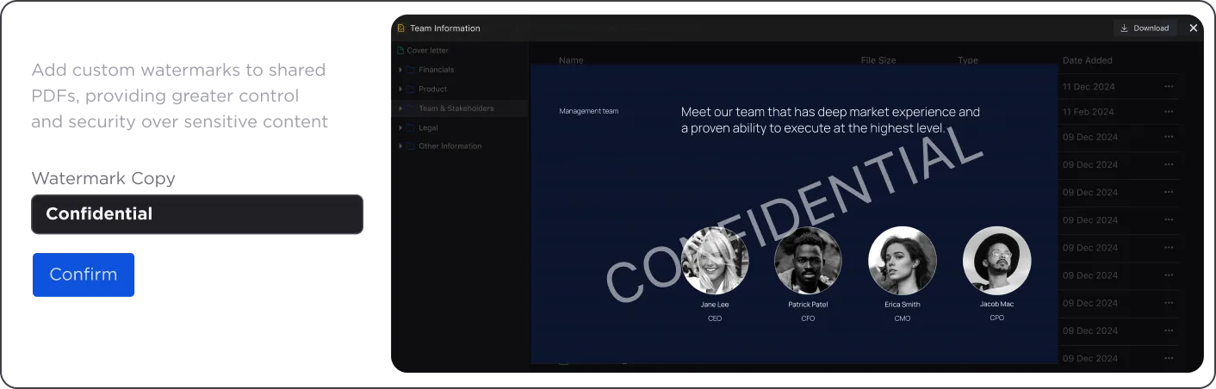Expand the Other Information folder arrow
This screenshot has width=1216, height=389.
coord(400,146)
